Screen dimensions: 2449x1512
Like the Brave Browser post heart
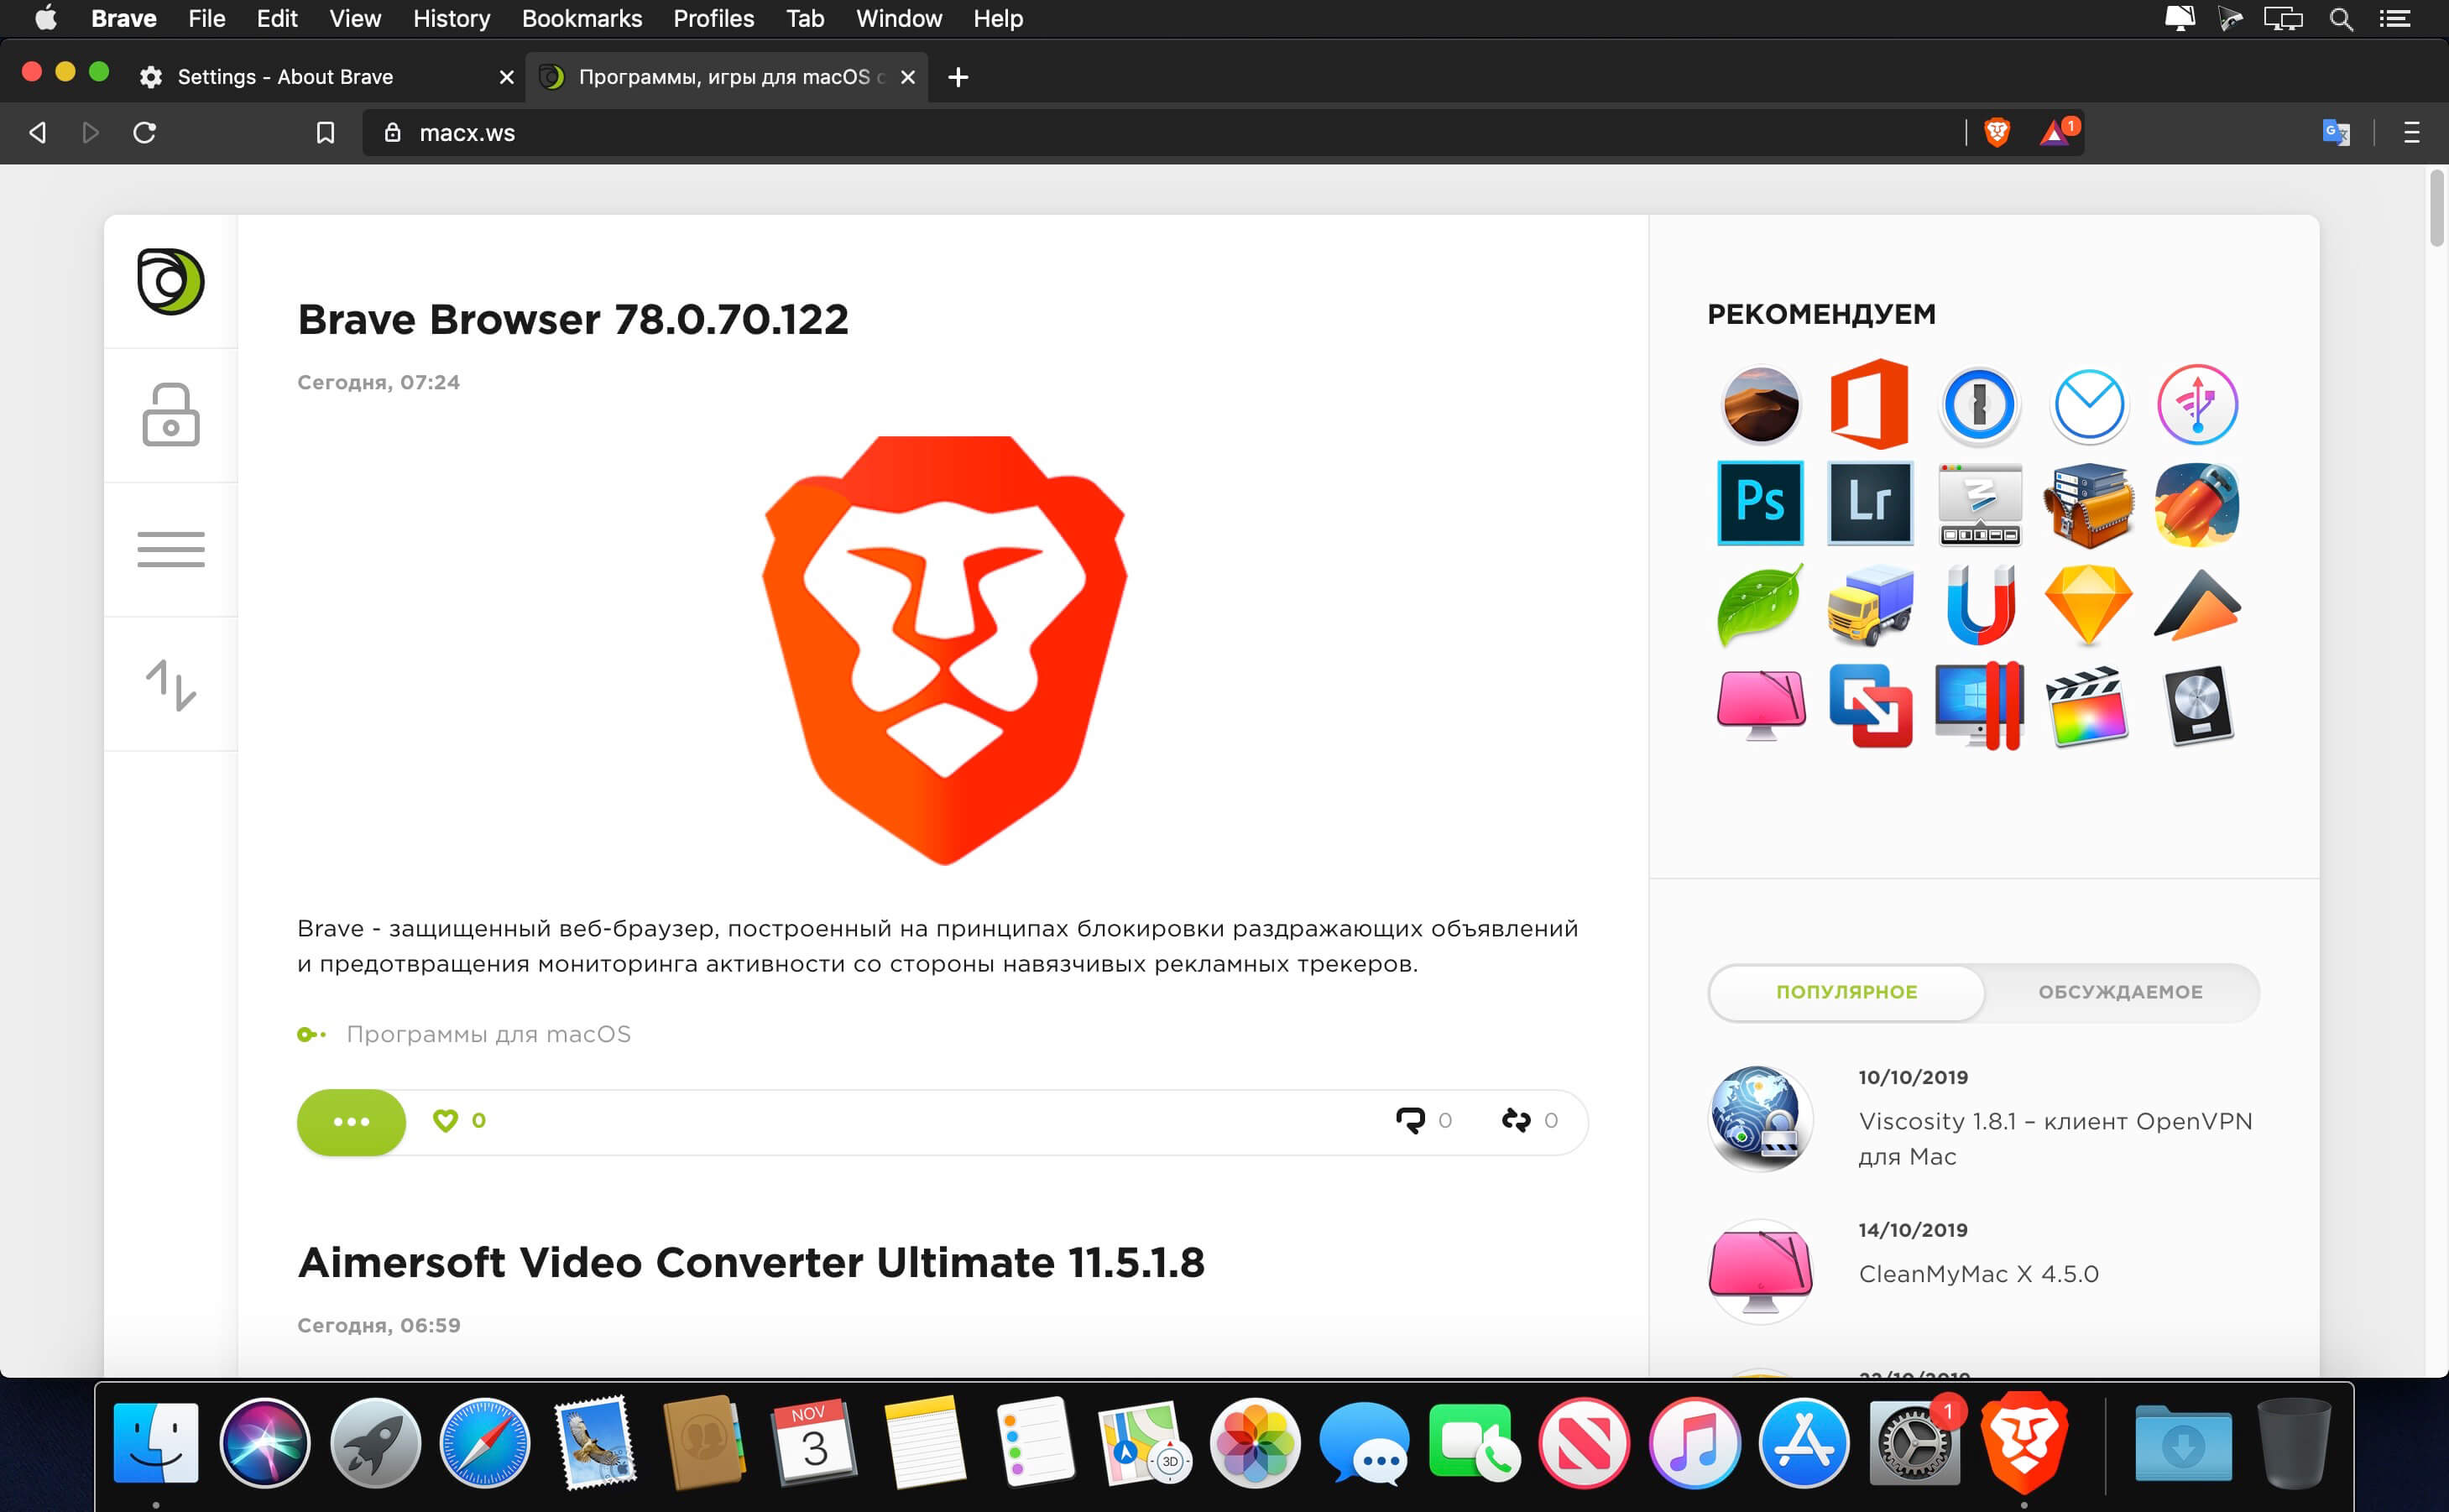[x=445, y=1121]
